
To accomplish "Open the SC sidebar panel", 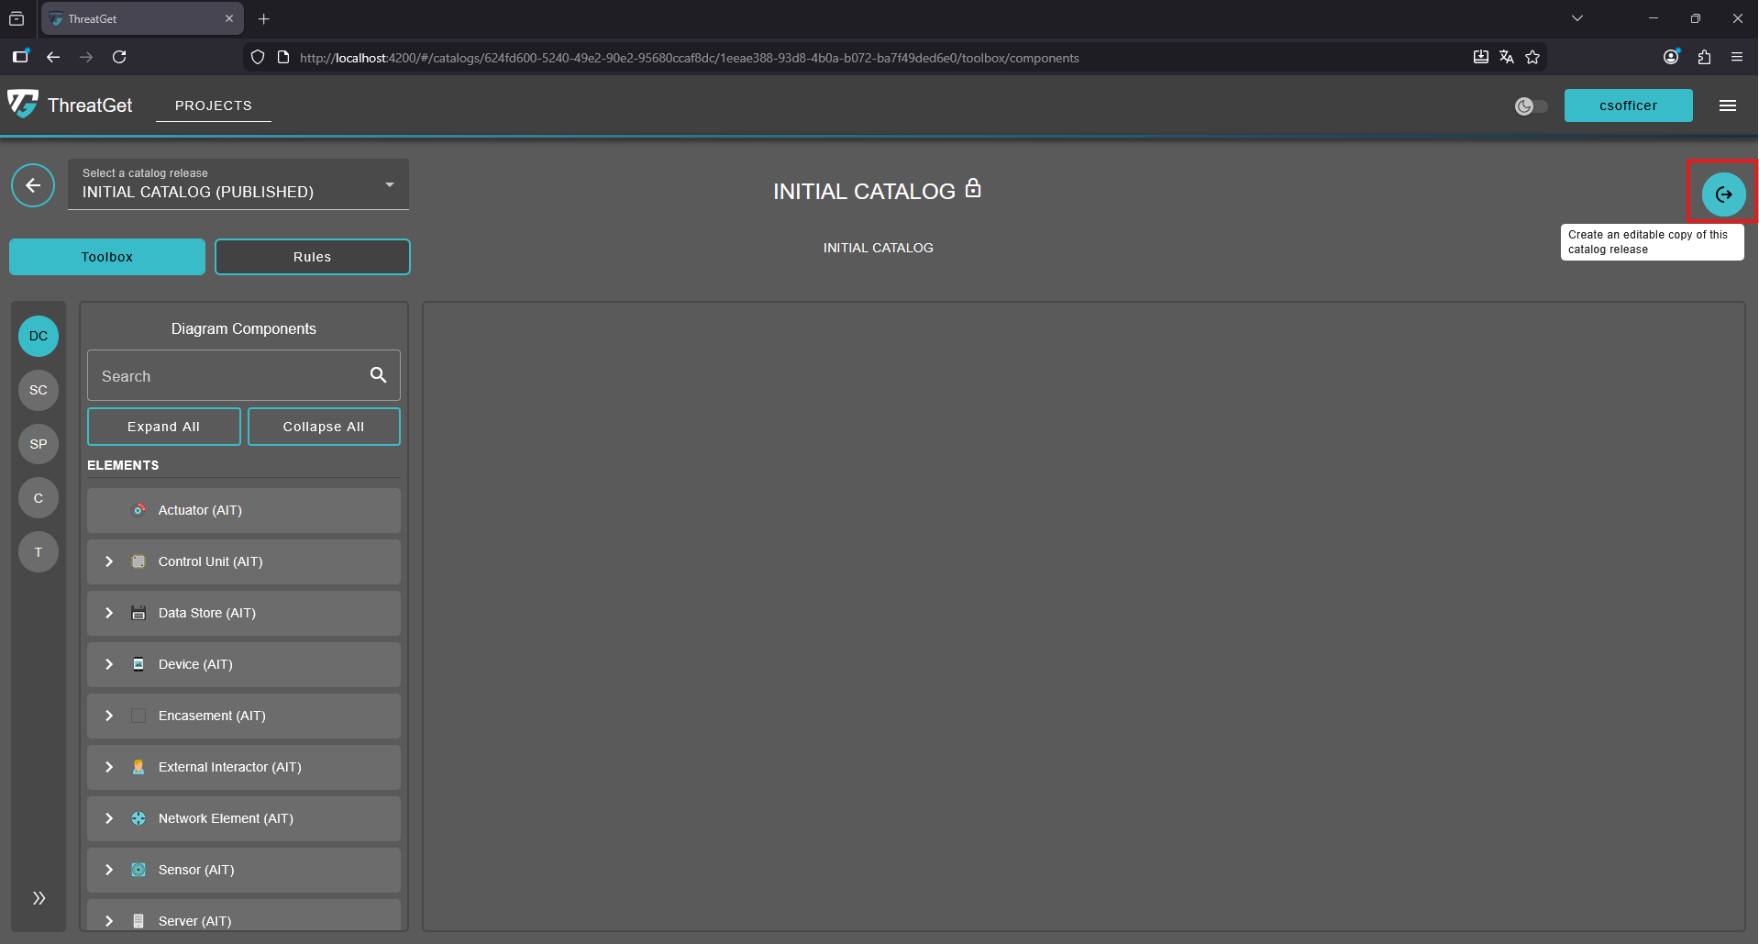I will (x=38, y=390).
